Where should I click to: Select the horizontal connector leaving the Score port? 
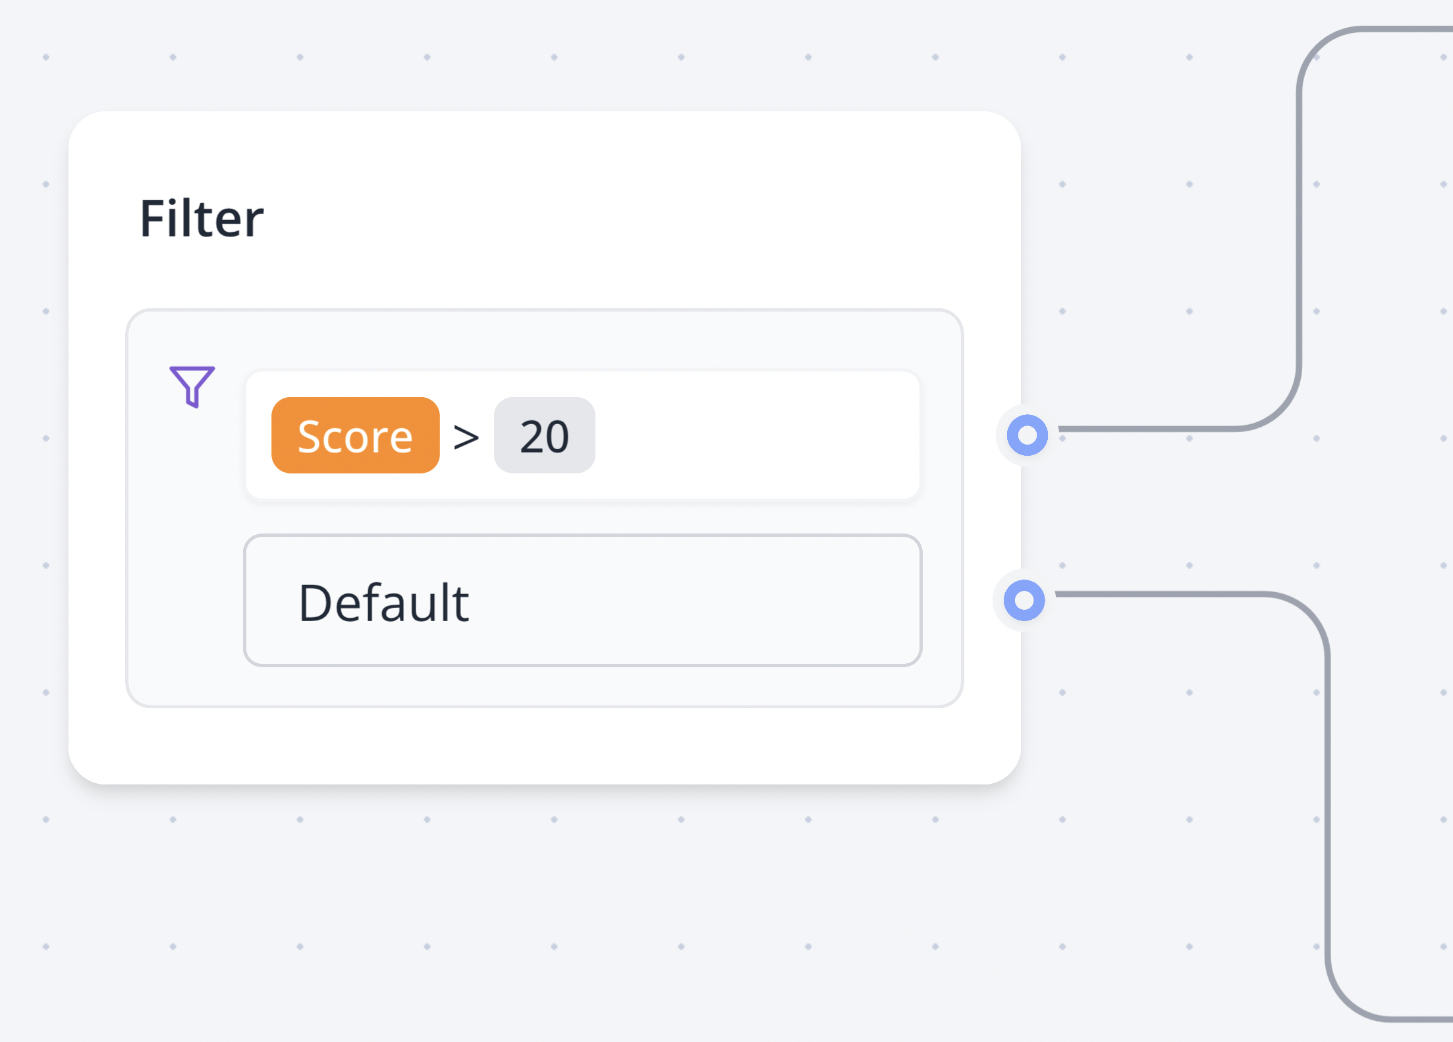(1146, 429)
